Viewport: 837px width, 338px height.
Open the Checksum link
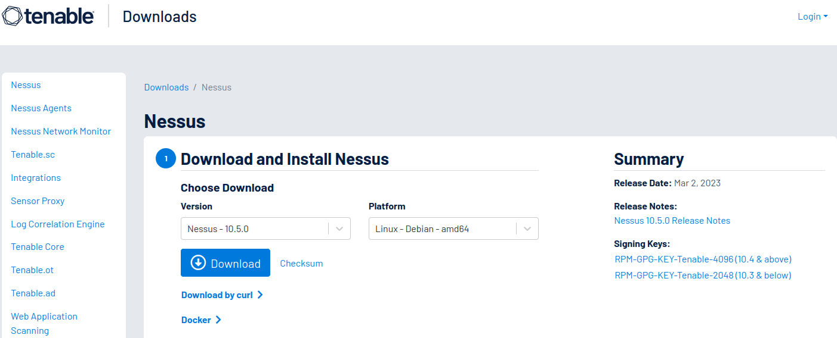(x=301, y=264)
